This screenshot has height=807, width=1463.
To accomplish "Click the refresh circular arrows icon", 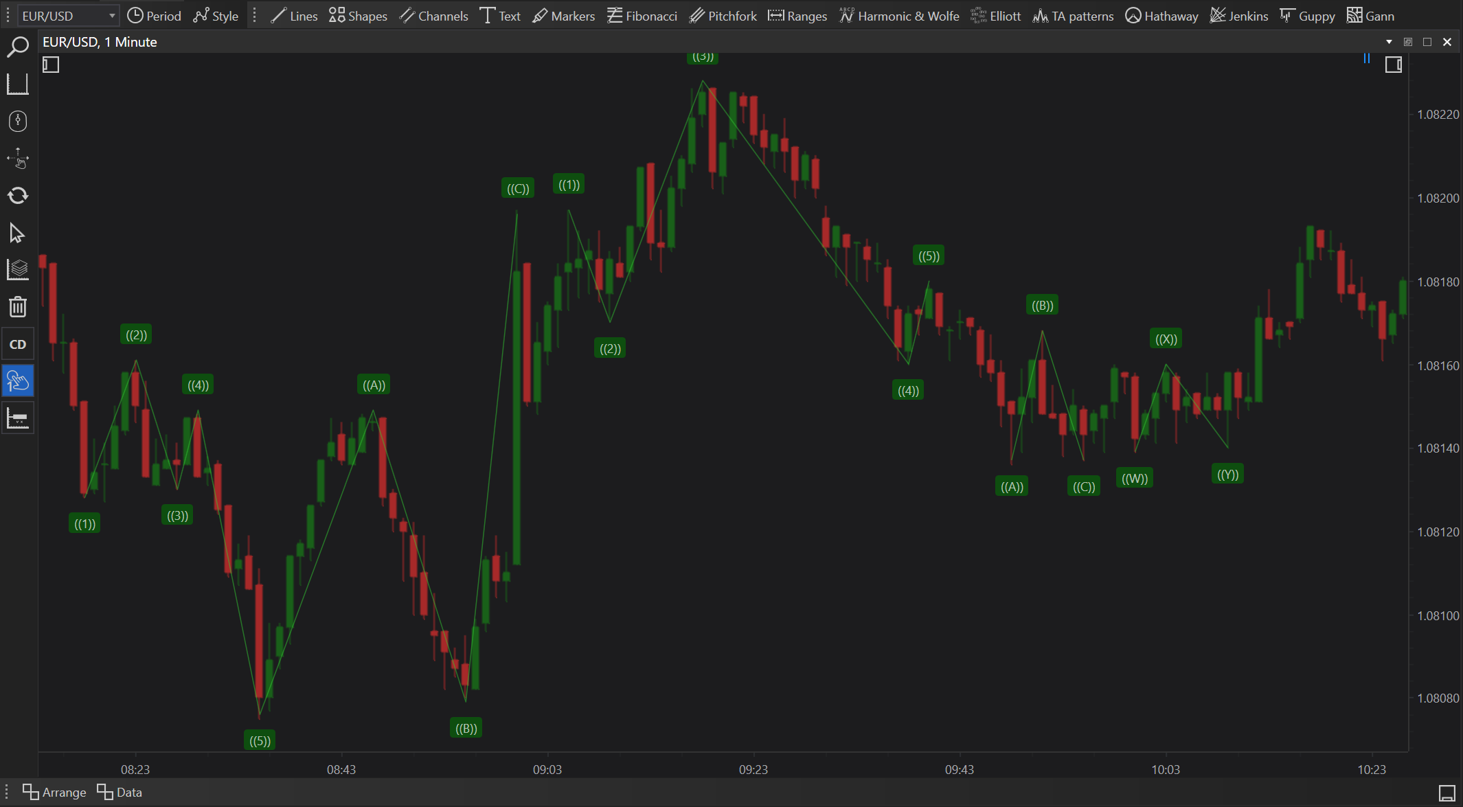I will 17,196.
